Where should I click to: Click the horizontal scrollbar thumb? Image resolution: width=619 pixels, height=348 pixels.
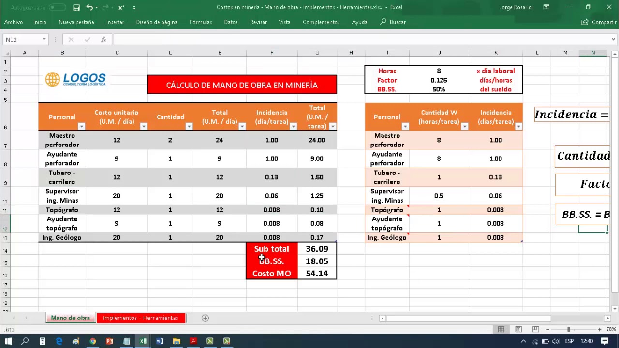[469, 318]
